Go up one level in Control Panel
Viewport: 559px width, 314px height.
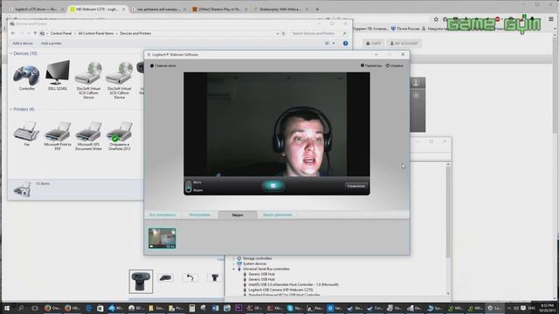(x=35, y=33)
